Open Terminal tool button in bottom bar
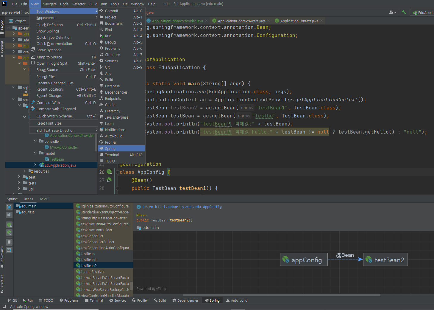The height and width of the screenshot is (310, 434). [x=94, y=300]
